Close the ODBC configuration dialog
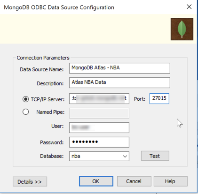The width and height of the screenshot is (198, 194). 189,7
